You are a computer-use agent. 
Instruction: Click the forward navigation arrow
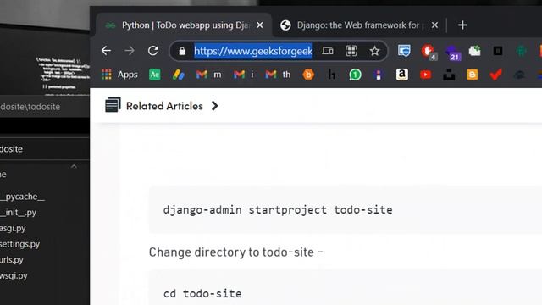(130, 51)
